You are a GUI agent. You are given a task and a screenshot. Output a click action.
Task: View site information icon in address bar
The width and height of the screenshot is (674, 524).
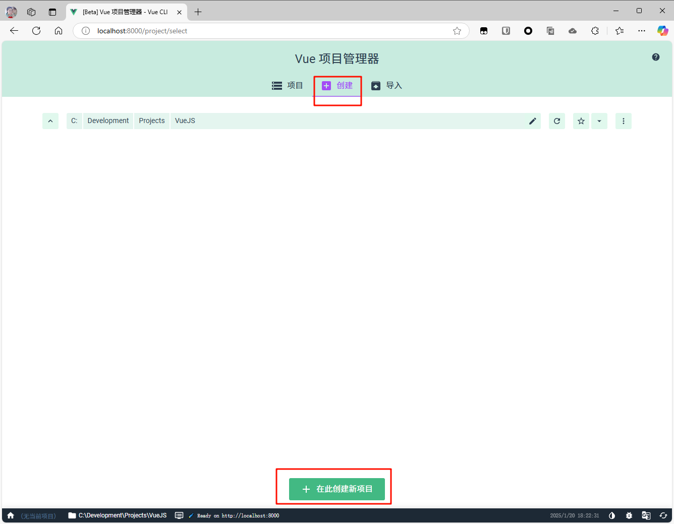click(x=86, y=31)
